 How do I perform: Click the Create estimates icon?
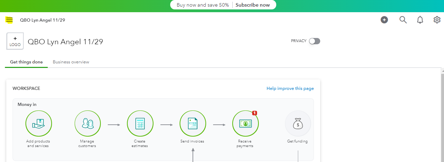(x=140, y=124)
